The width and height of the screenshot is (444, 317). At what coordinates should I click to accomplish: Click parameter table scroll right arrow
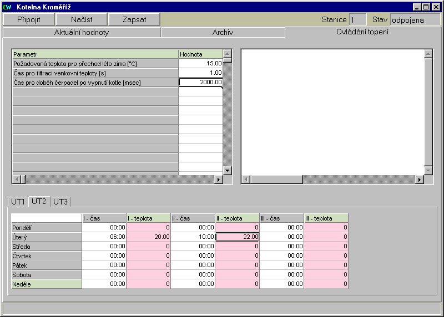click(x=218, y=180)
